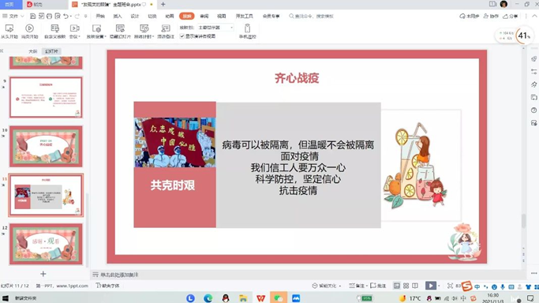
Task: Click the redo arrow icon
Action: [77, 16]
